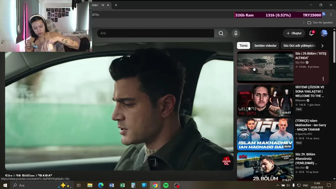Open the blue app icon left of Chrome
The height and width of the screenshot is (189, 336).
(x=144, y=185)
